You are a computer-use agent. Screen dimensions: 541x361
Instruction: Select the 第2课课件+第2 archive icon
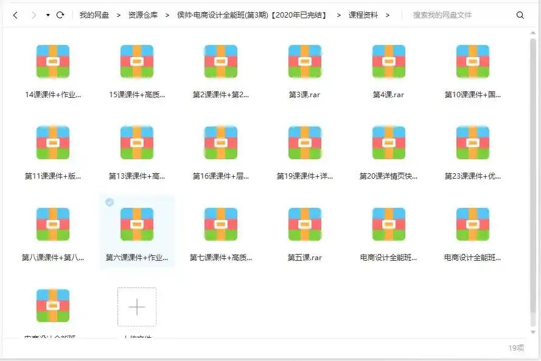(221, 61)
